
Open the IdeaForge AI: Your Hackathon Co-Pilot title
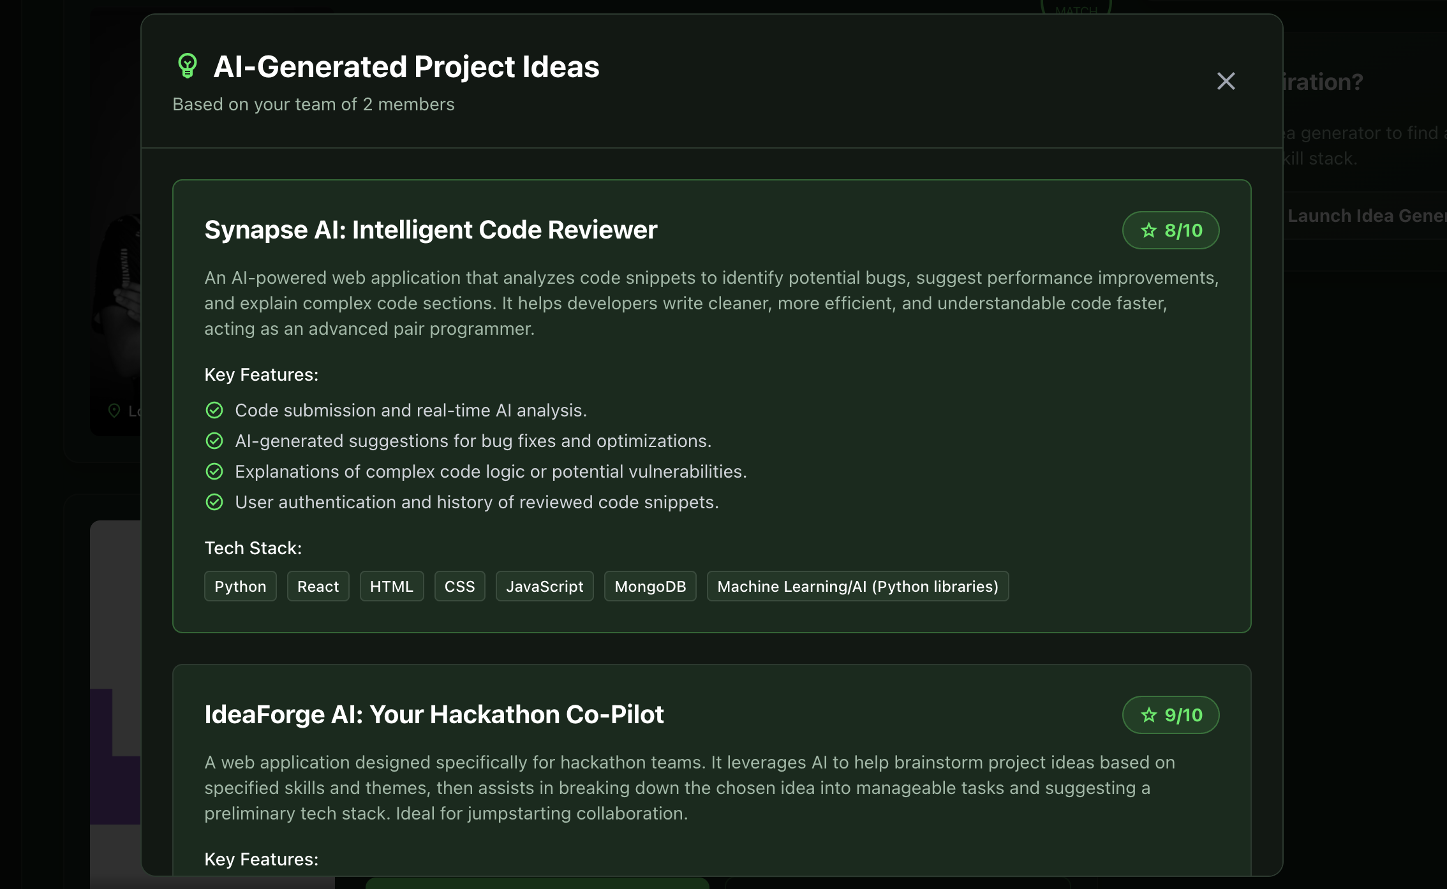[x=434, y=714]
